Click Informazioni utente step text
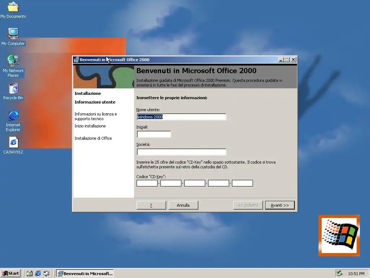 pyautogui.click(x=95, y=102)
